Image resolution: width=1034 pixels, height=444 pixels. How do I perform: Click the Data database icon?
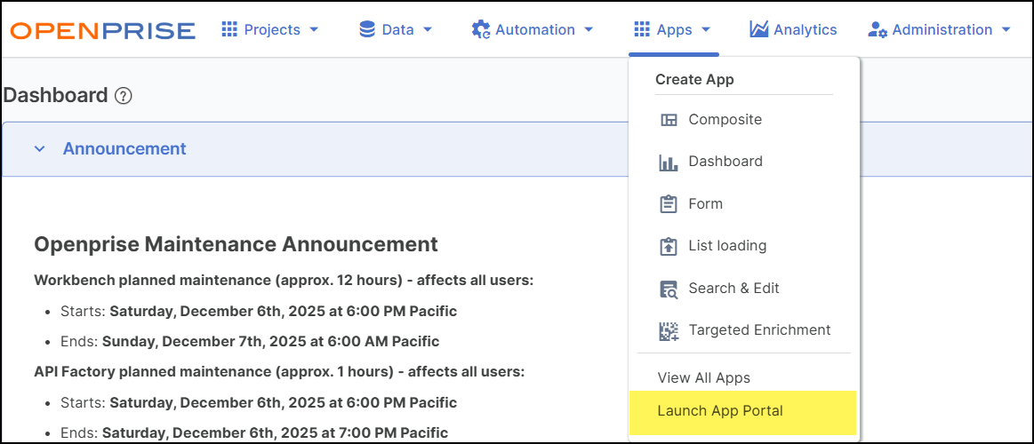[366, 29]
